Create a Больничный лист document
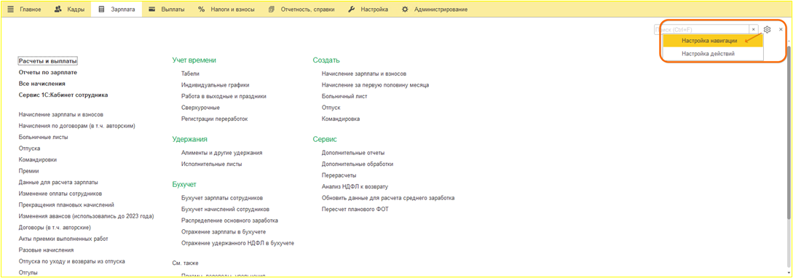 (x=344, y=96)
